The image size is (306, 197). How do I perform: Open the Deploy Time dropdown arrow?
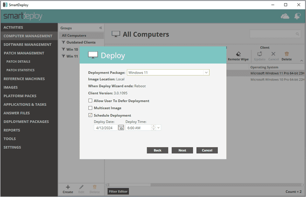(x=158, y=128)
